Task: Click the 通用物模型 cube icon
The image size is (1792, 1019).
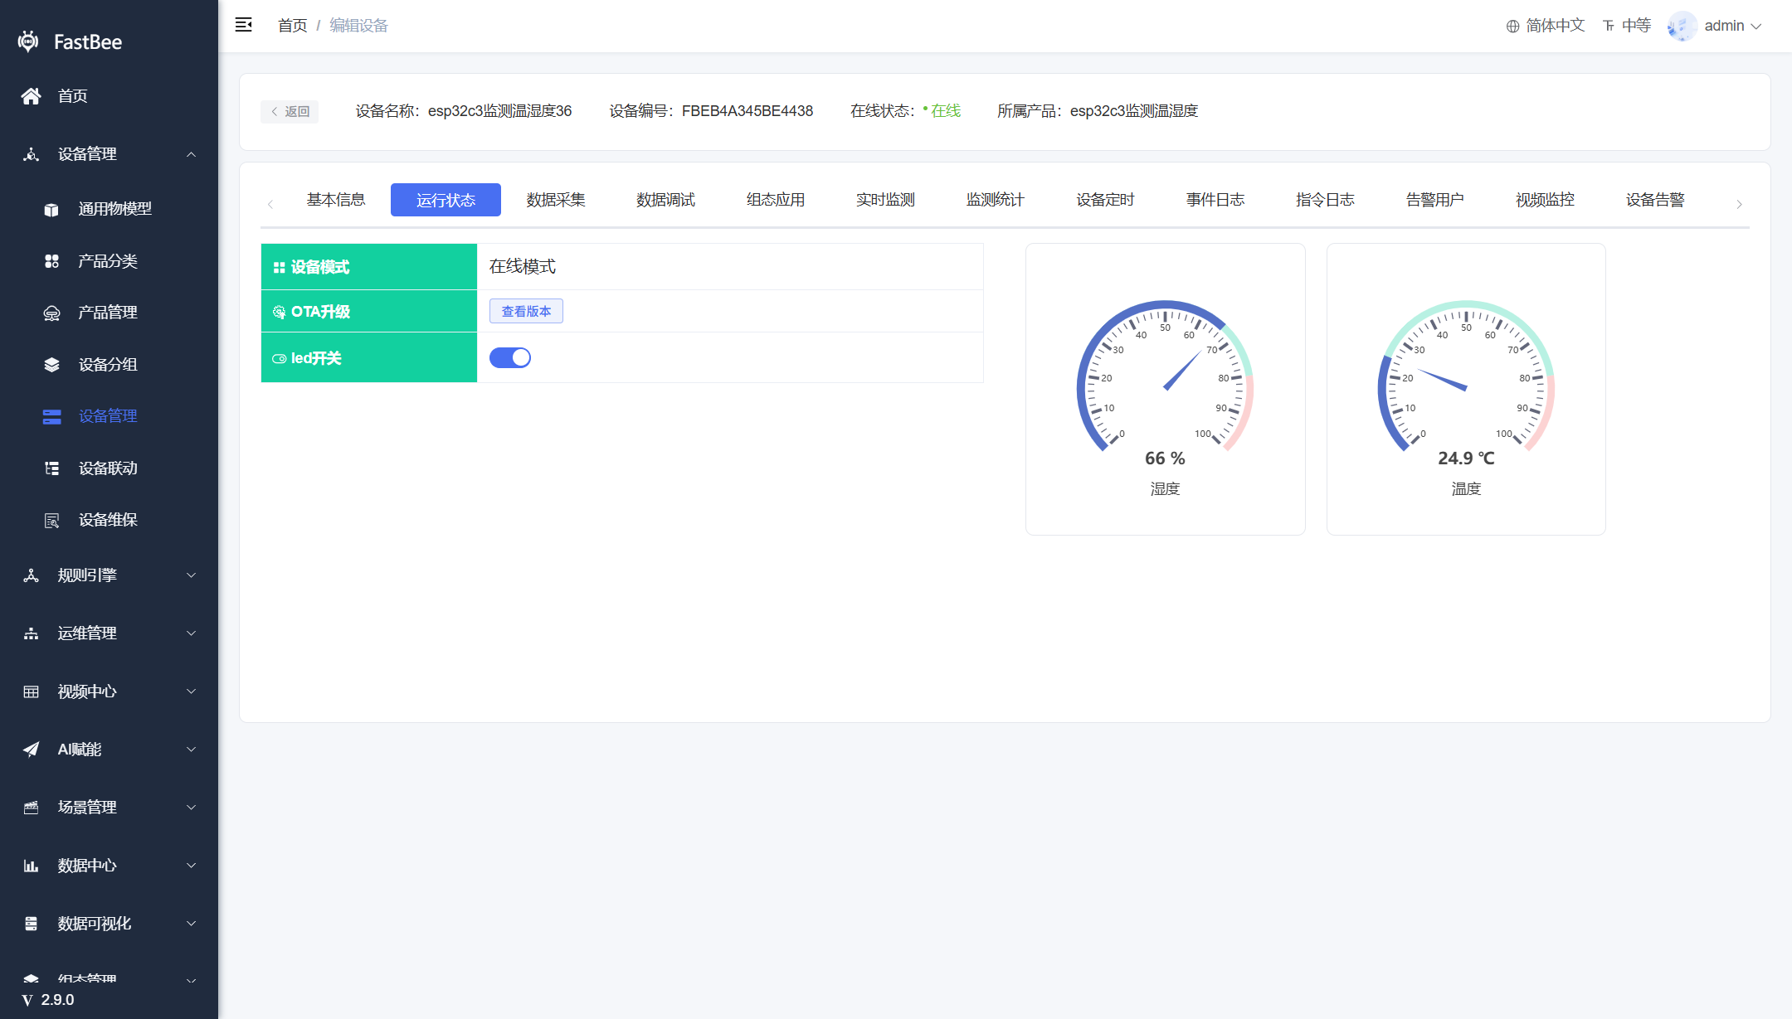Action: click(x=51, y=210)
